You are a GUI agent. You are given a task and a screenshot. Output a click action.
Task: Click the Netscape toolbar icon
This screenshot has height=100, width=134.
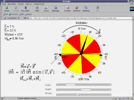[56, 8]
